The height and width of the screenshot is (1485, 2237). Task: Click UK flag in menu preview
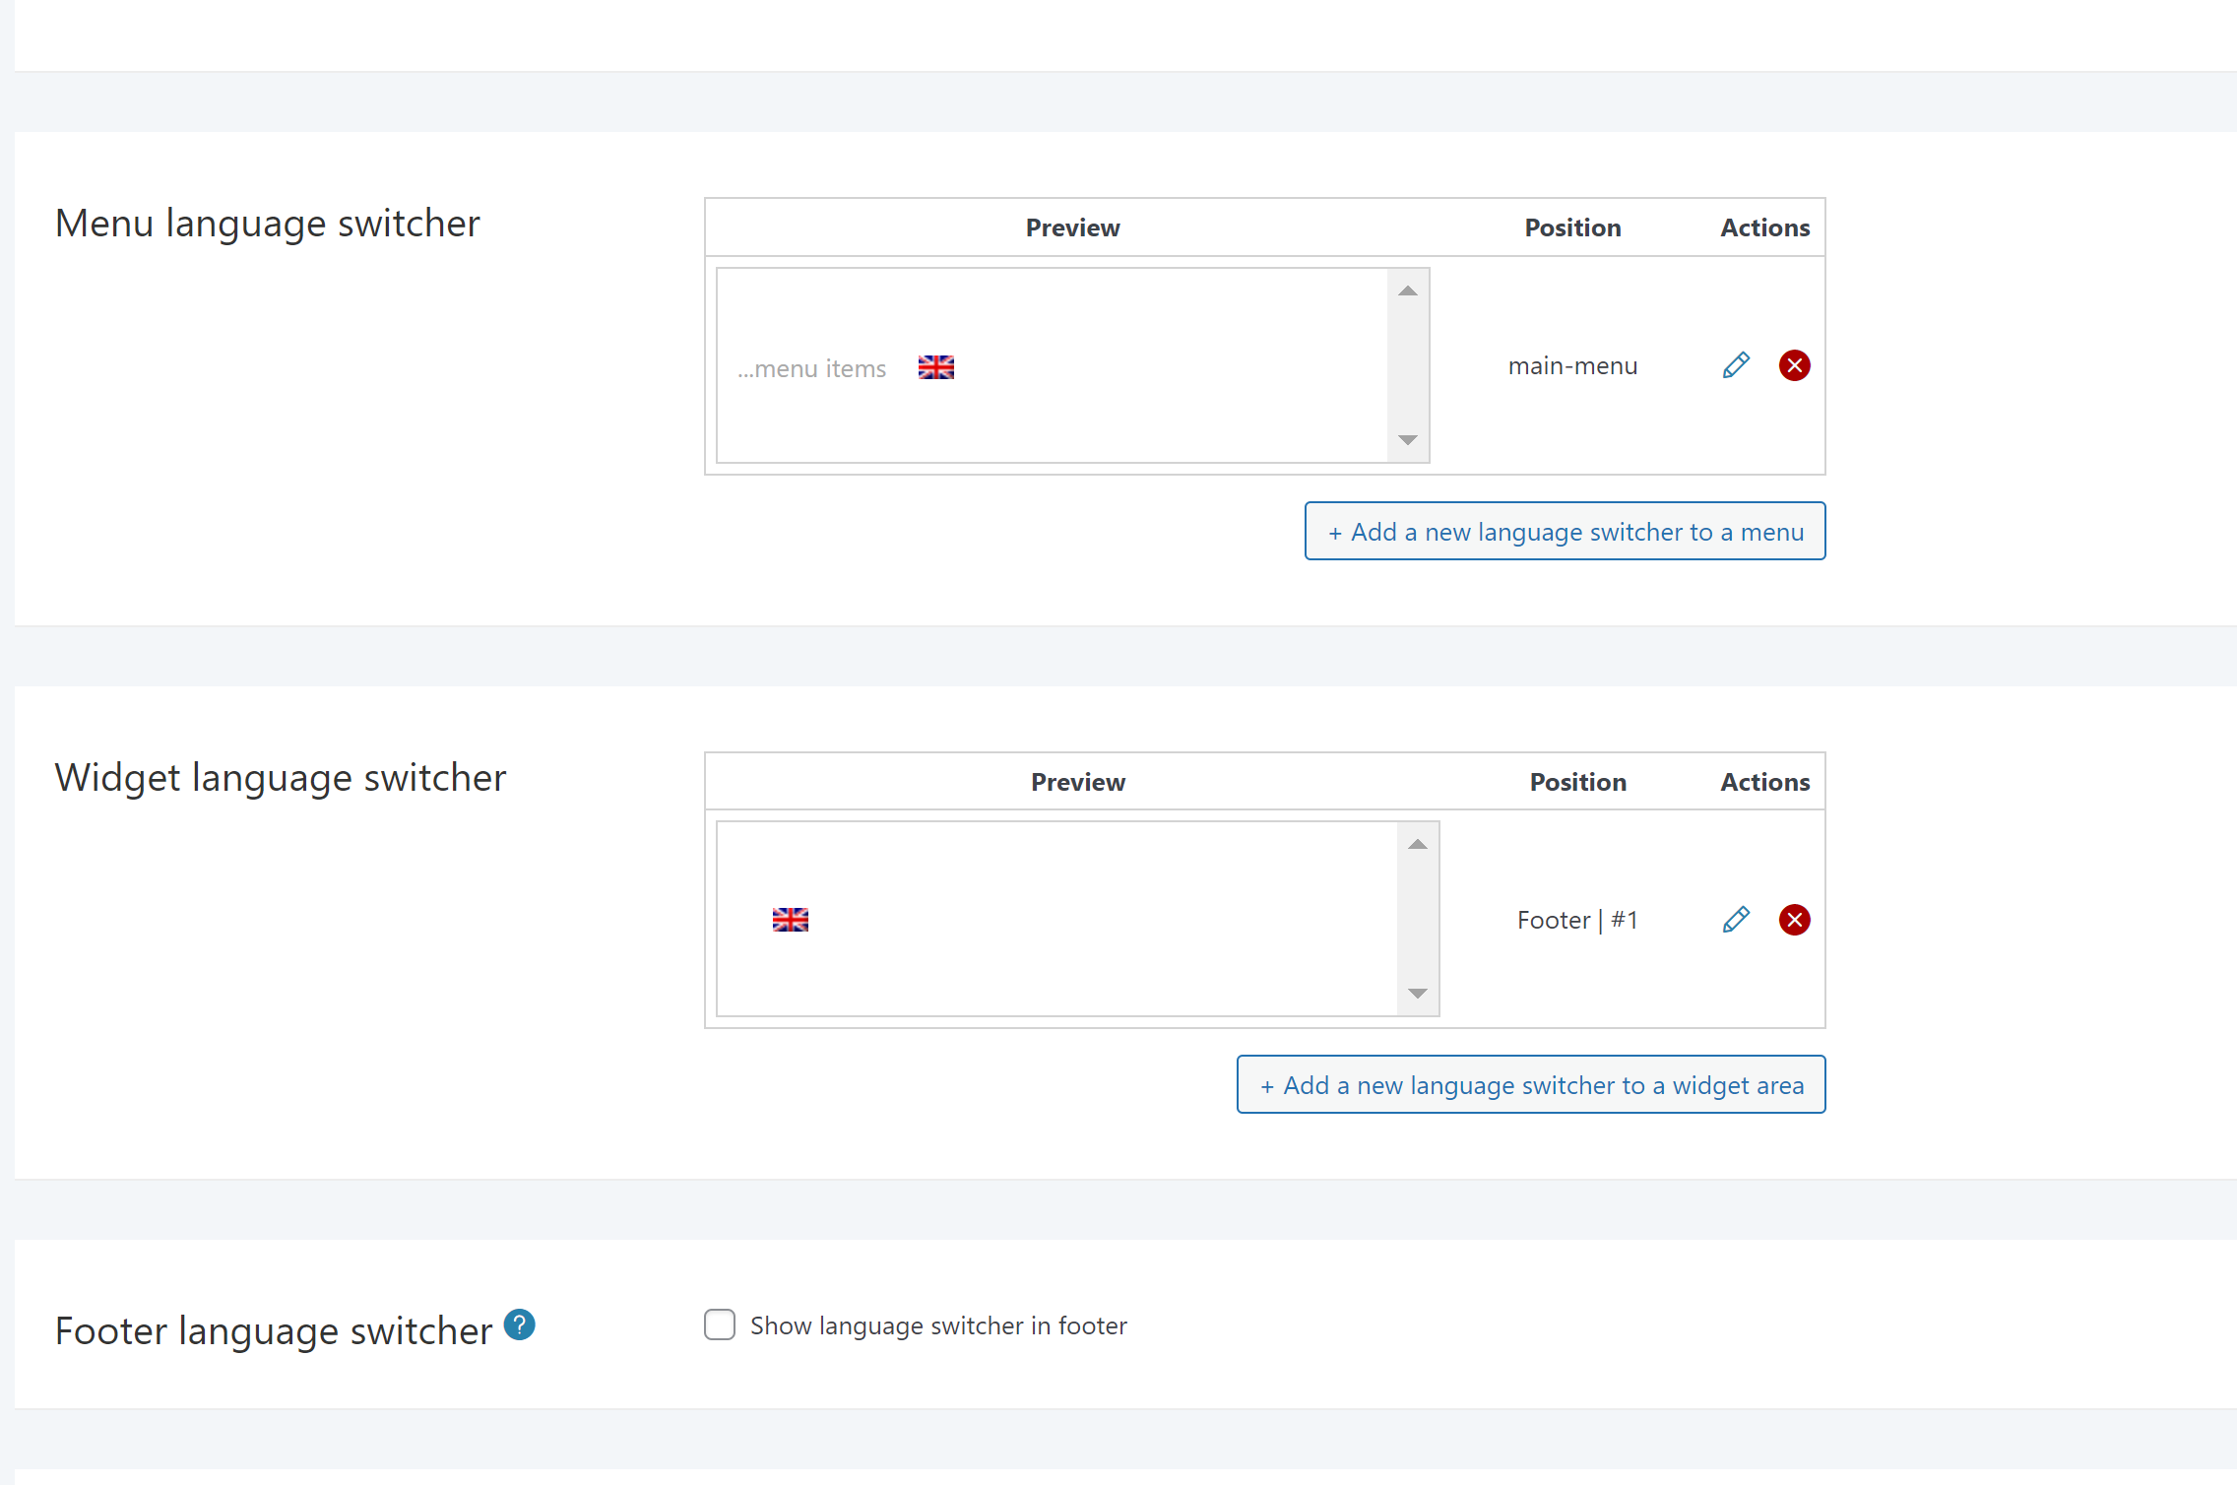coord(935,367)
